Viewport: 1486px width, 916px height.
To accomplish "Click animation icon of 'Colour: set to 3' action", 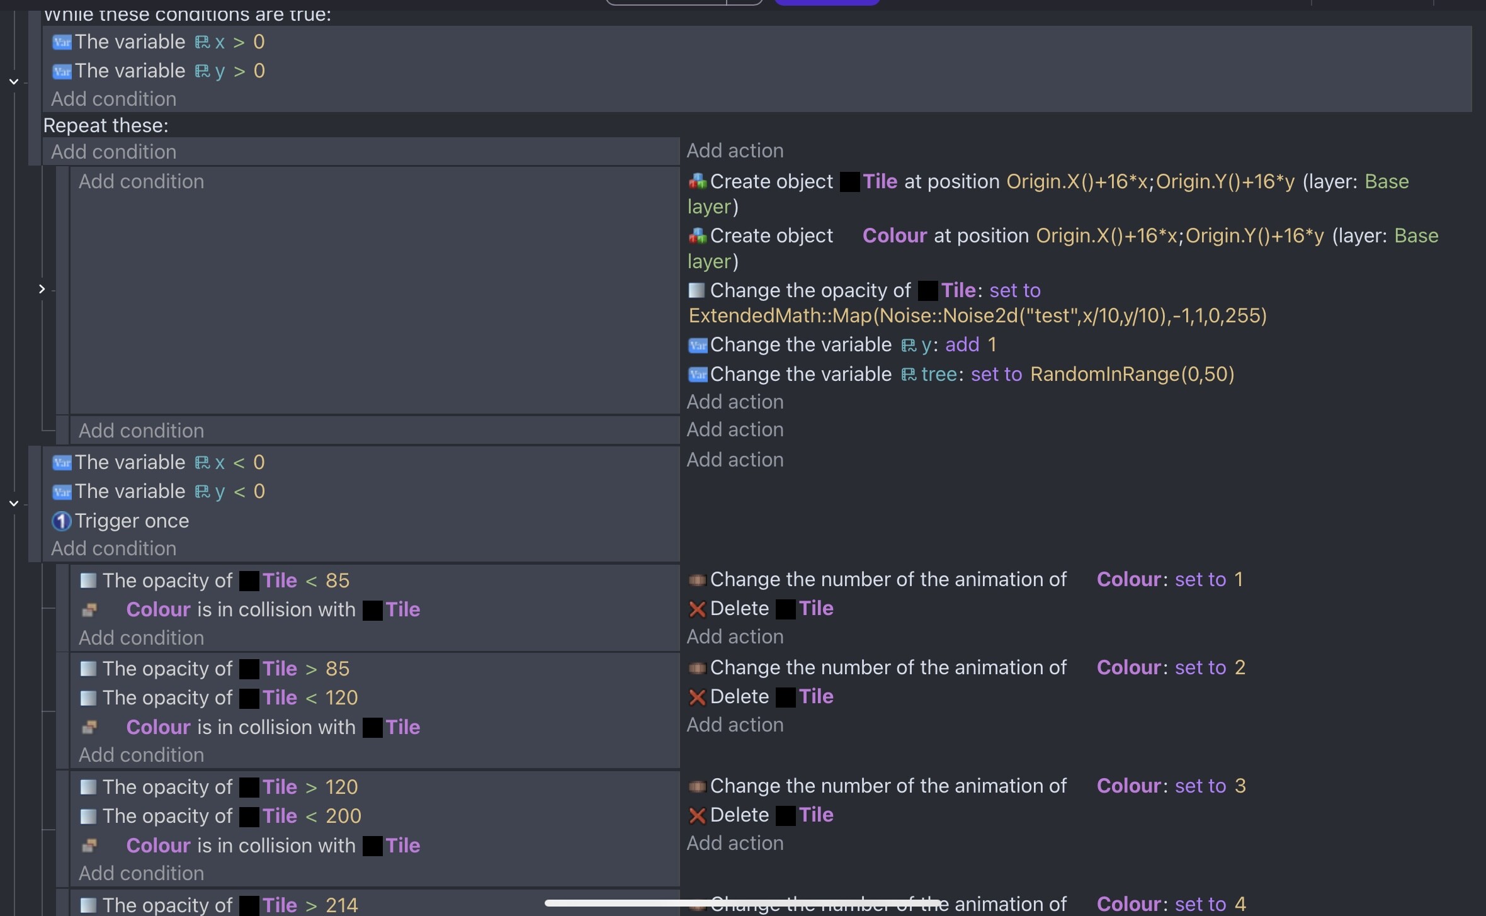I will (697, 786).
